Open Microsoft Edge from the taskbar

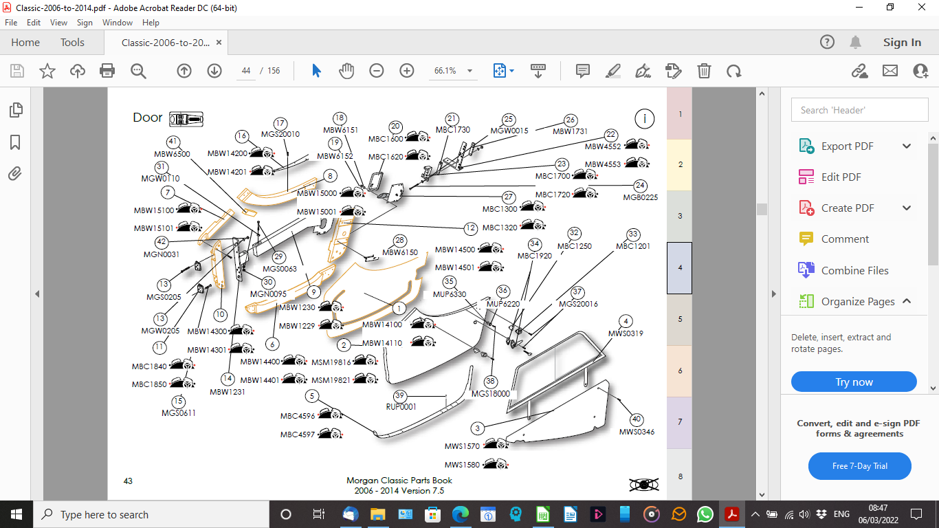coord(460,514)
